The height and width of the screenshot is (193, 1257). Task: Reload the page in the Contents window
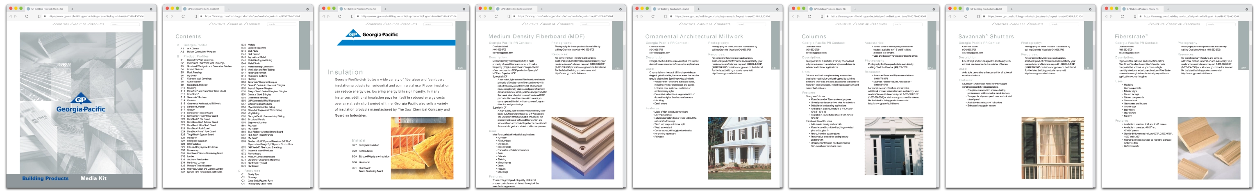click(183, 16)
